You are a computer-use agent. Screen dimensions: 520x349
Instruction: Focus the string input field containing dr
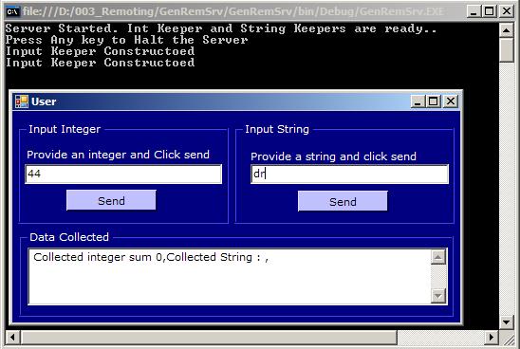click(349, 174)
